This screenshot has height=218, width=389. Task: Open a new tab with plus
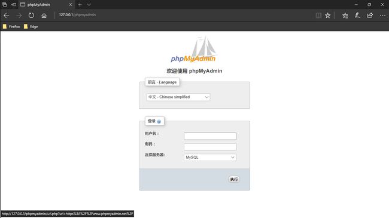pyautogui.click(x=80, y=4)
